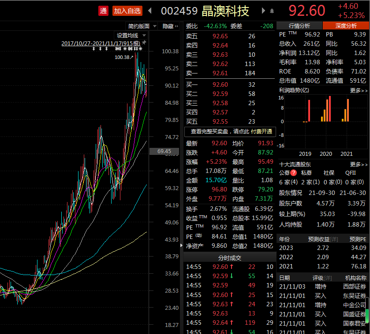Click 加入自选 button
This screenshot has height=334, width=370.
[x=127, y=11]
